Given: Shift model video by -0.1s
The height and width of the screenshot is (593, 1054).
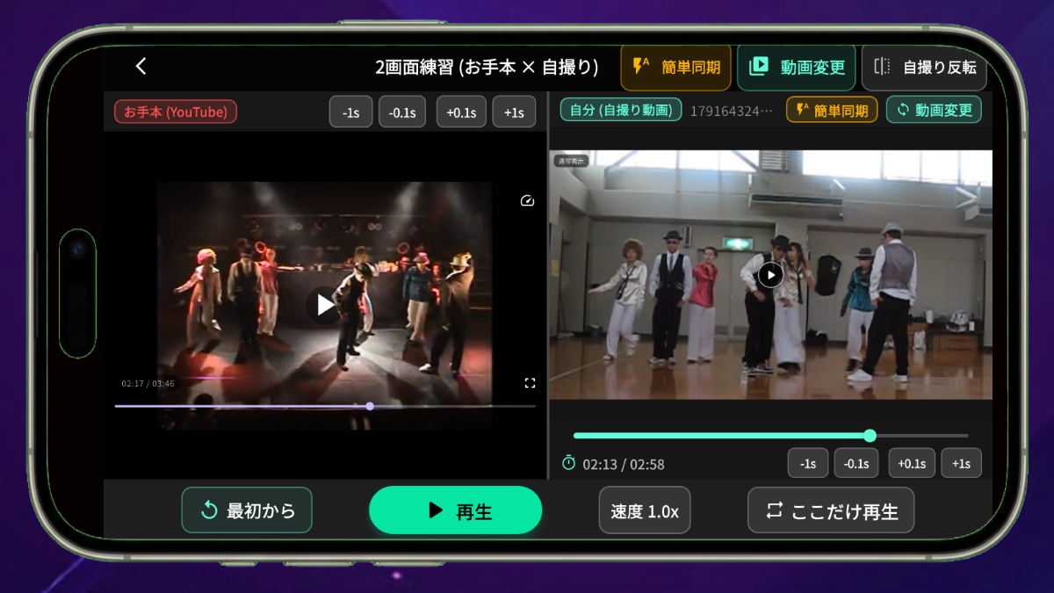Looking at the screenshot, I should (402, 112).
